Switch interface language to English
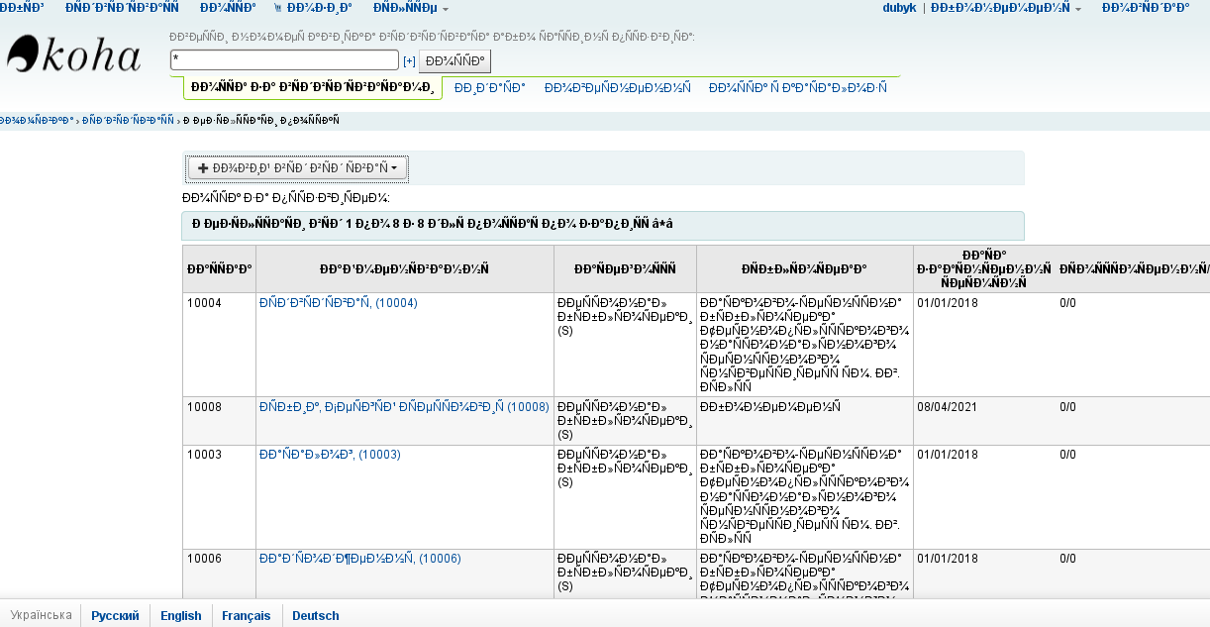Image resolution: width=1210 pixels, height=627 pixels. [x=181, y=615]
